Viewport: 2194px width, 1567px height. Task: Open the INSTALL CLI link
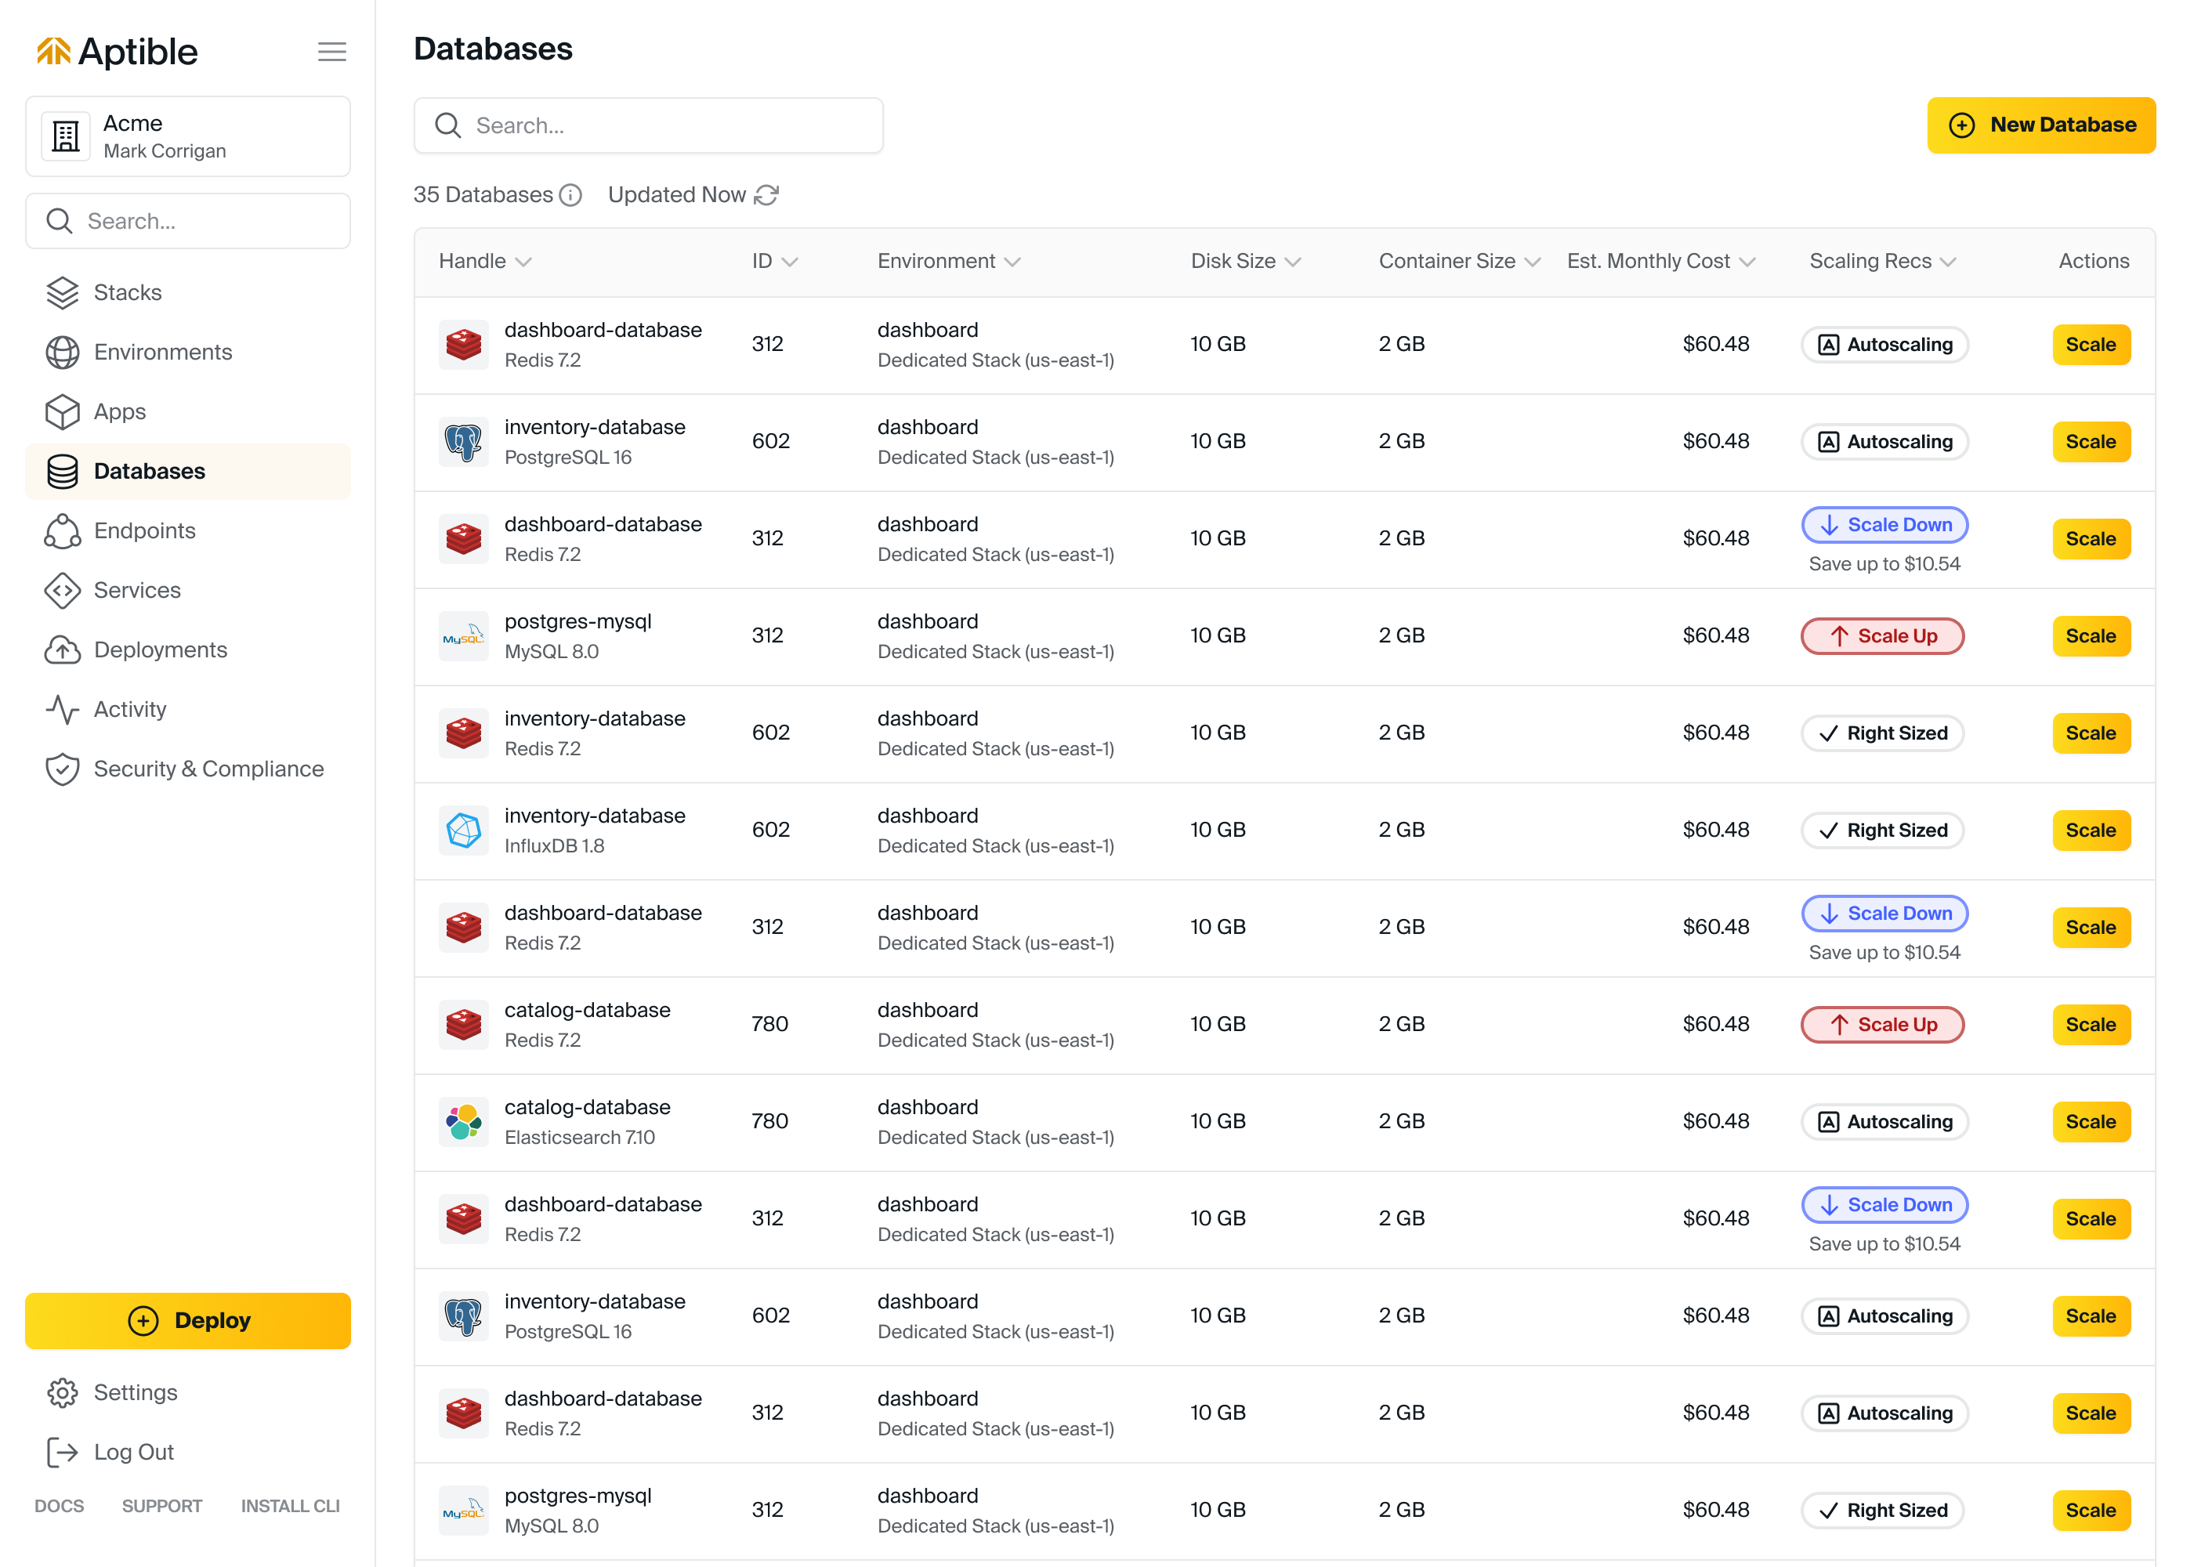tap(291, 1506)
